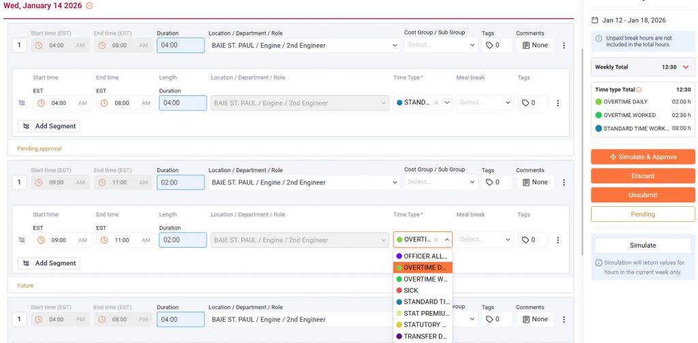The width and height of the screenshot is (698, 343).
Task: Click Add Segment under the first shift
Action: pos(49,126)
